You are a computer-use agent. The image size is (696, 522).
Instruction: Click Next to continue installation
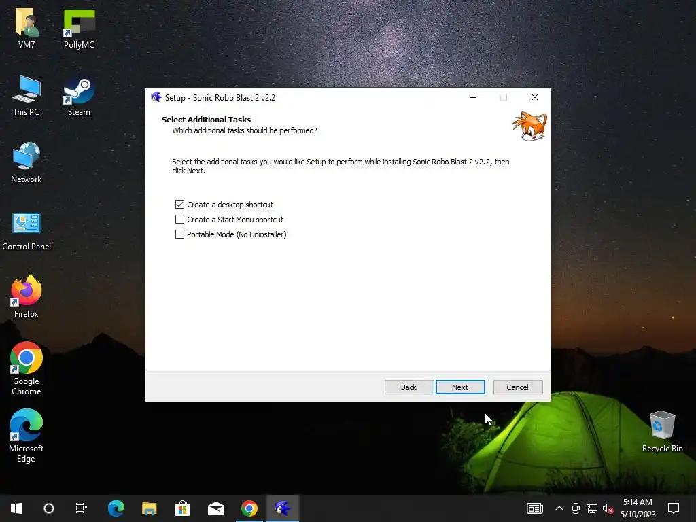pyautogui.click(x=460, y=387)
